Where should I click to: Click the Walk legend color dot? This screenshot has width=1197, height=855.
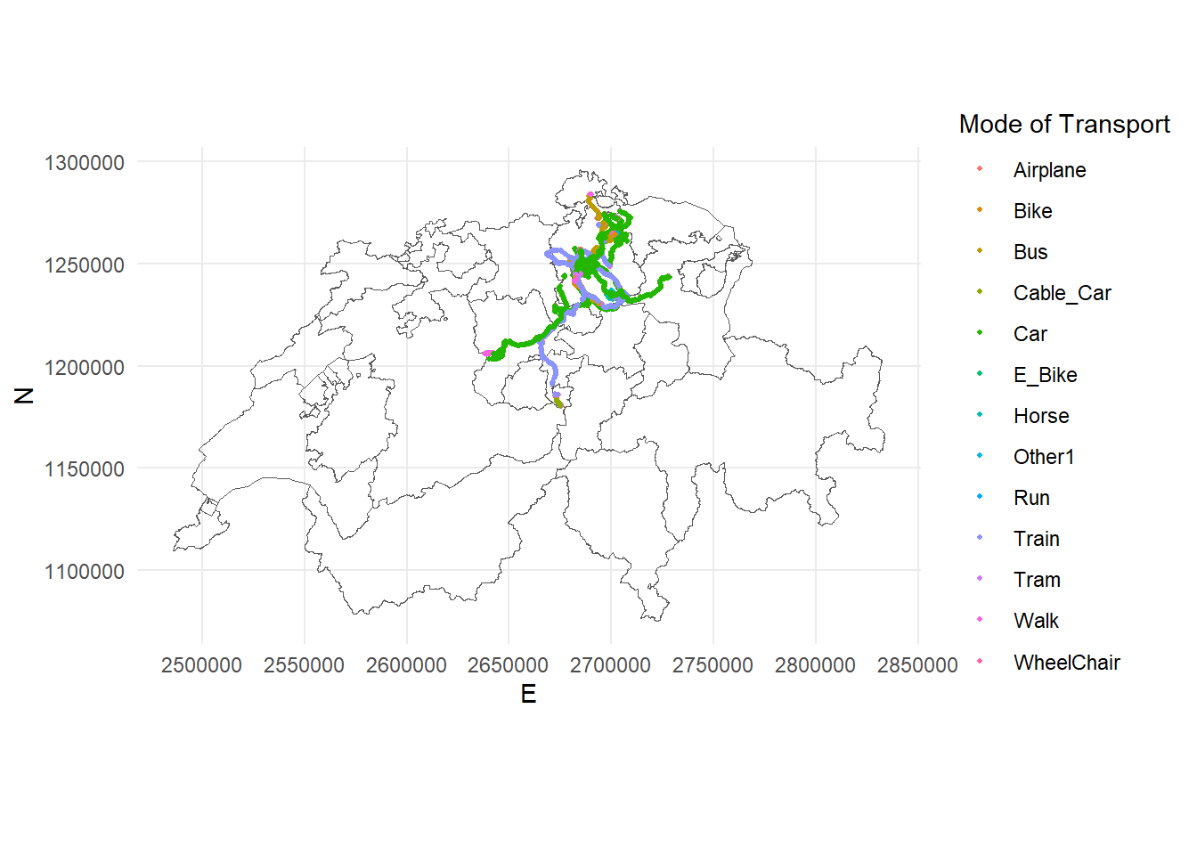[980, 620]
